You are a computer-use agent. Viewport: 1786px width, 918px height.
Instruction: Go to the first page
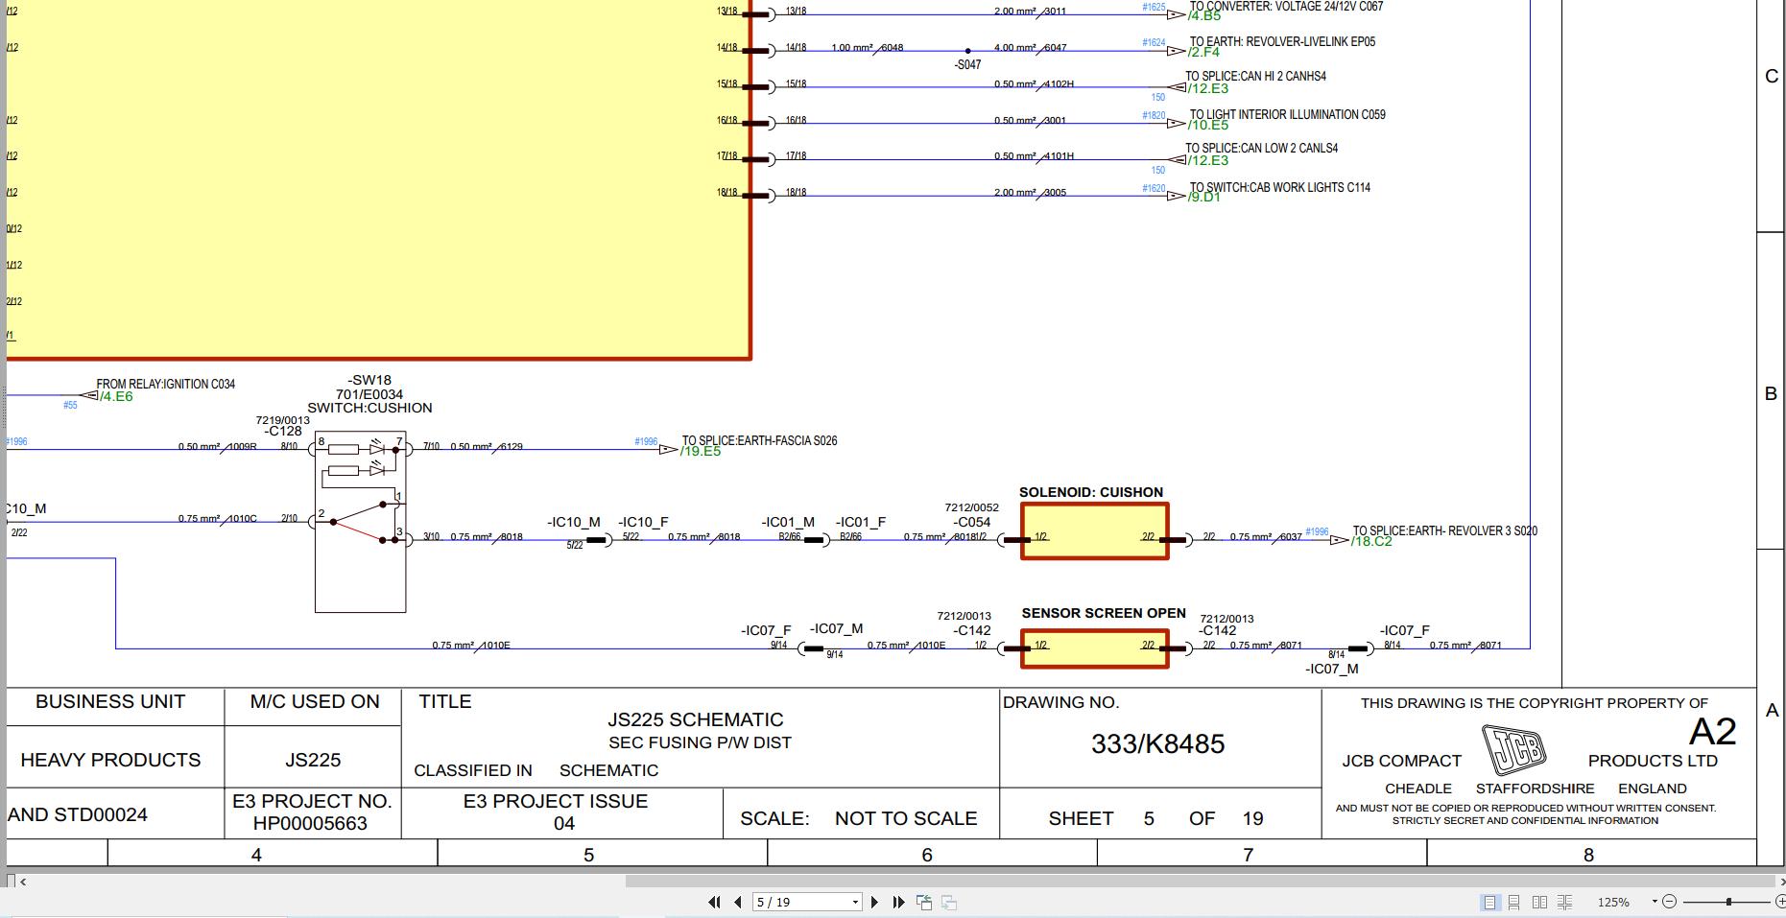pos(715,903)
